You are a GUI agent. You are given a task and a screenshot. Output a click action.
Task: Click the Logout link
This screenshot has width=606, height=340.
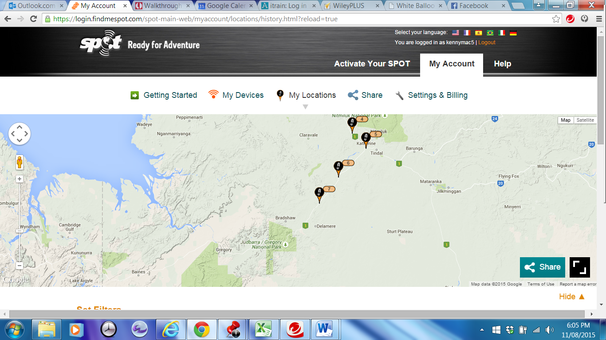(487, 42)
